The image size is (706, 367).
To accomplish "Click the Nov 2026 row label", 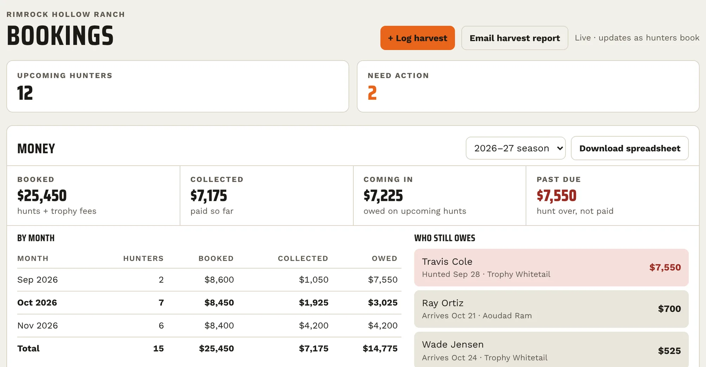I will pyautogui.click(x=37, y=326).
